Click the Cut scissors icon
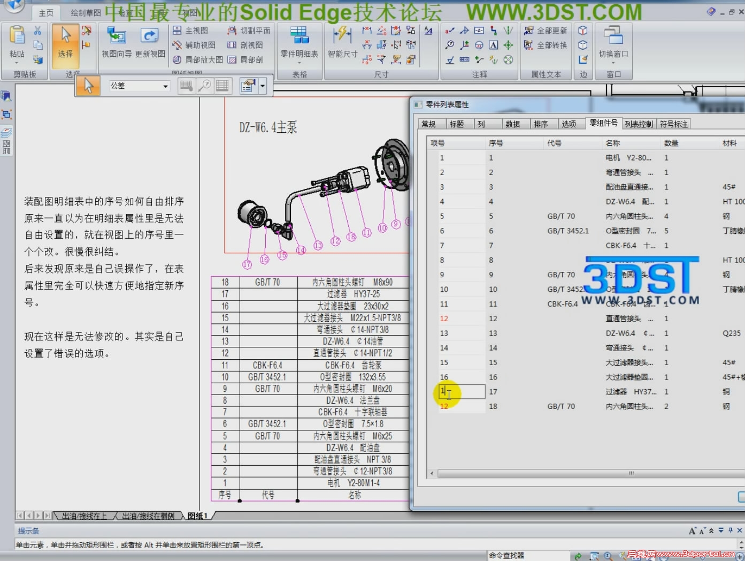The image size is (745, 561). 37,31
